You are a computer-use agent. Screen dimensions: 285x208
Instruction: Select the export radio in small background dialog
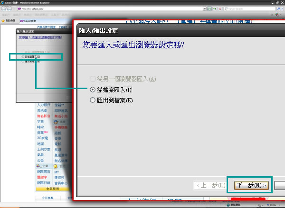(23, 62)
